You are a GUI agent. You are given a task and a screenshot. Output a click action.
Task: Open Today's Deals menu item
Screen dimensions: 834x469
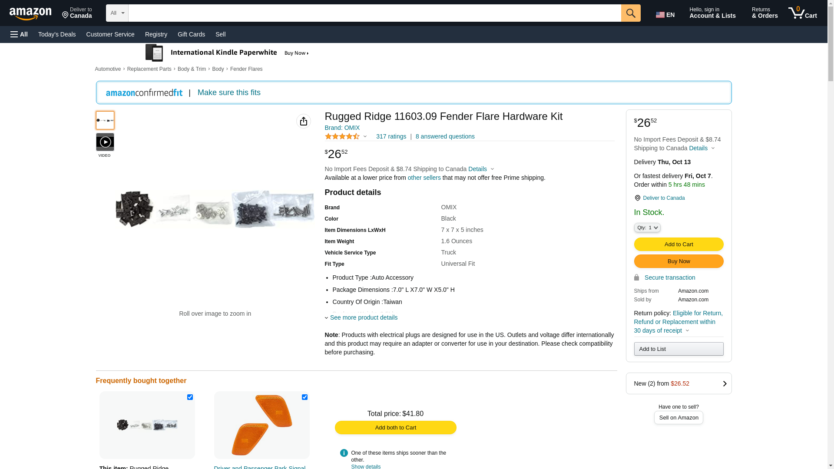(x=57, y=34)
